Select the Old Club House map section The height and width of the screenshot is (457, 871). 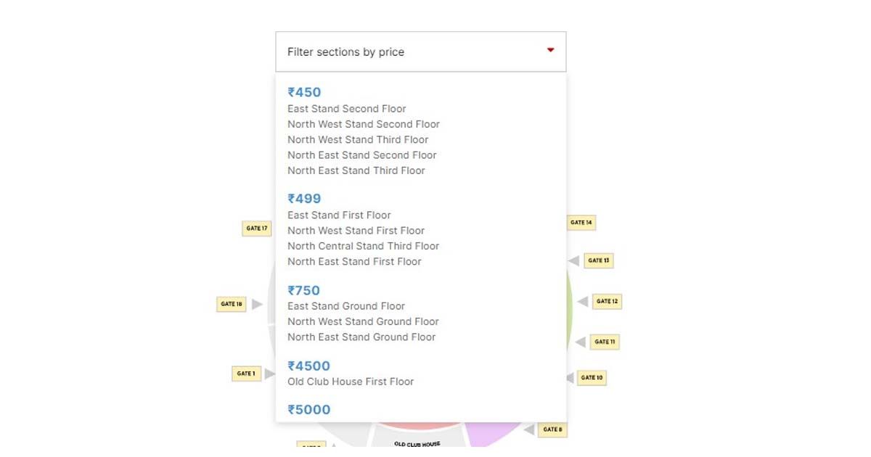[417, 442]
